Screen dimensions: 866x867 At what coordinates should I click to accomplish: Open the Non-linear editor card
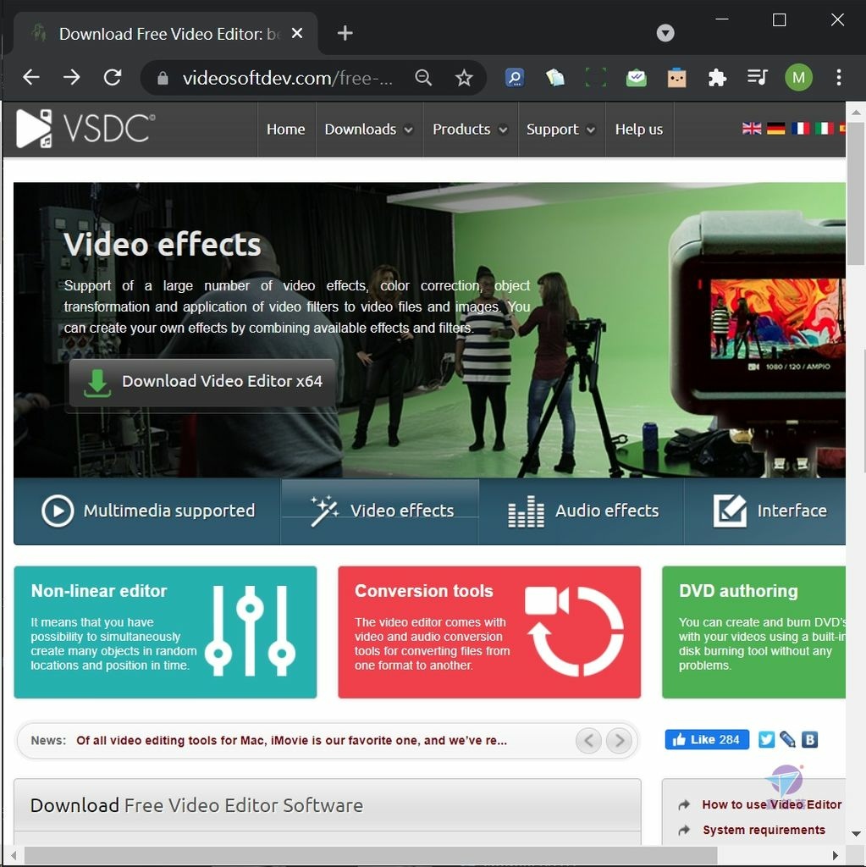coord(165,632)
